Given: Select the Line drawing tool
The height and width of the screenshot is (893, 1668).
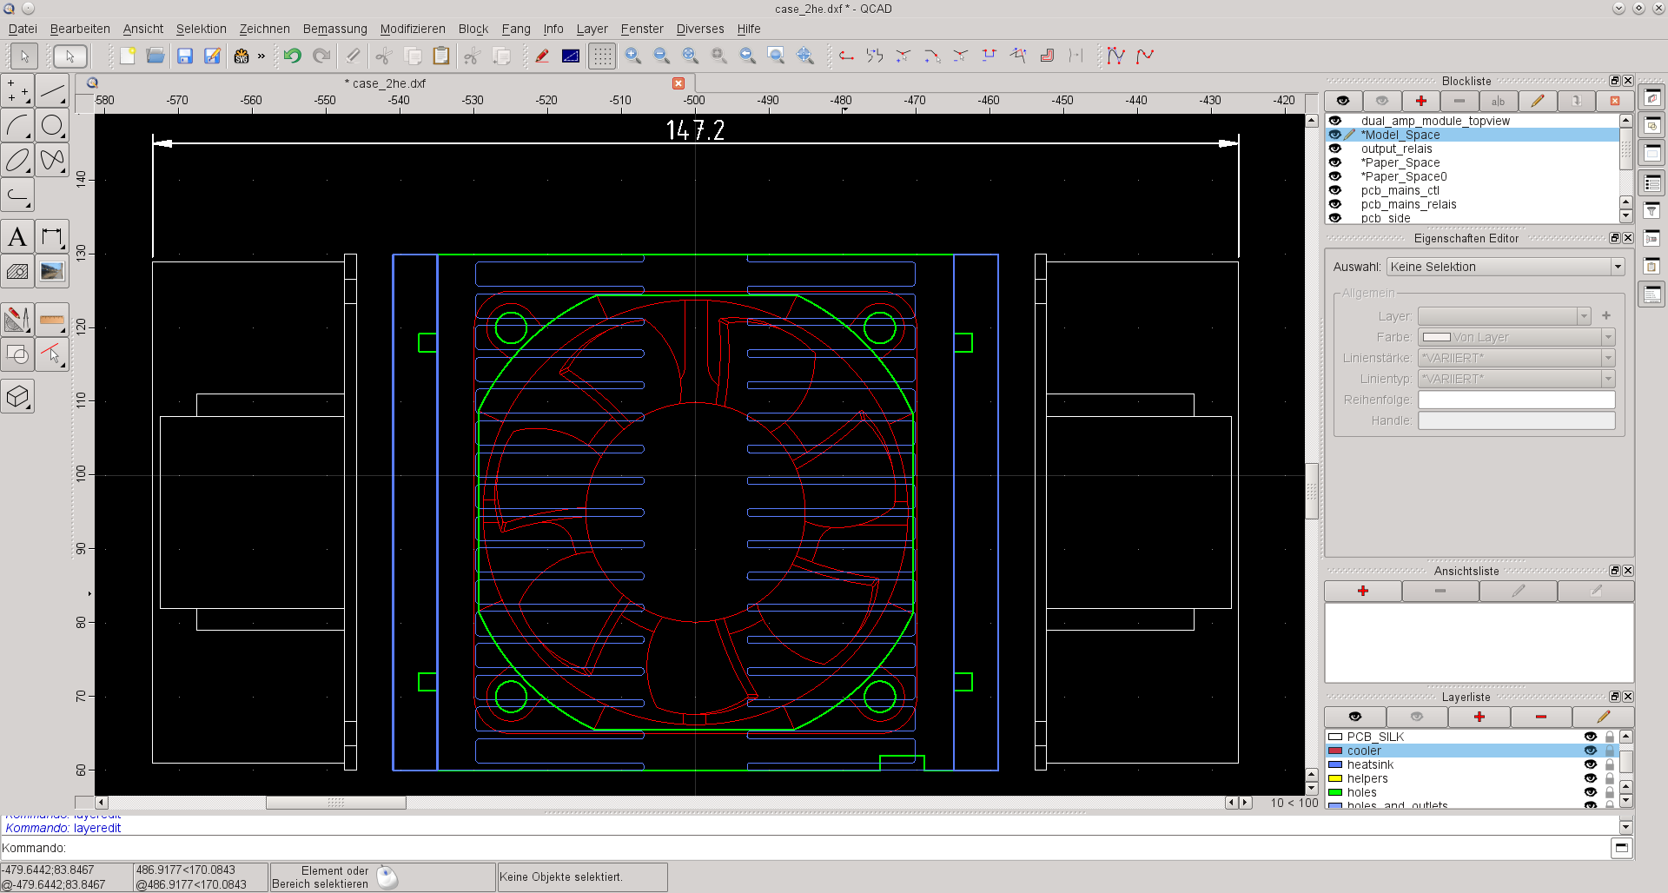Looking at the screenshot, I should 52,90.
